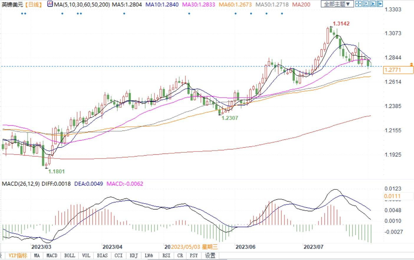Select the BOLL indicator tab
414x260 pixels.
(x=70, y=256)
